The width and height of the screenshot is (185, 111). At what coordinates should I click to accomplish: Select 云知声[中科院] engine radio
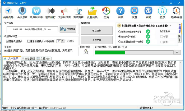119,36
